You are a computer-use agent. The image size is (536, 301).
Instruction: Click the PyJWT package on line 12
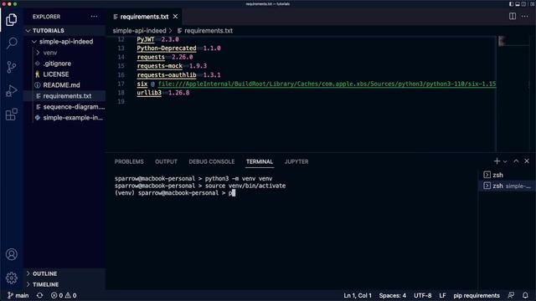pyautogui.click(x=146, y=39)
